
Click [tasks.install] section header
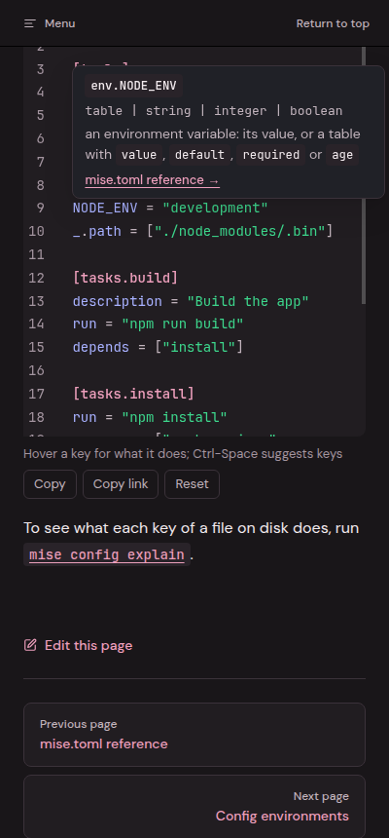point(133,394)
